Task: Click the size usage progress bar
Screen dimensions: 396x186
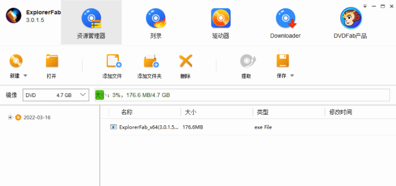Action: click(242, 95)
